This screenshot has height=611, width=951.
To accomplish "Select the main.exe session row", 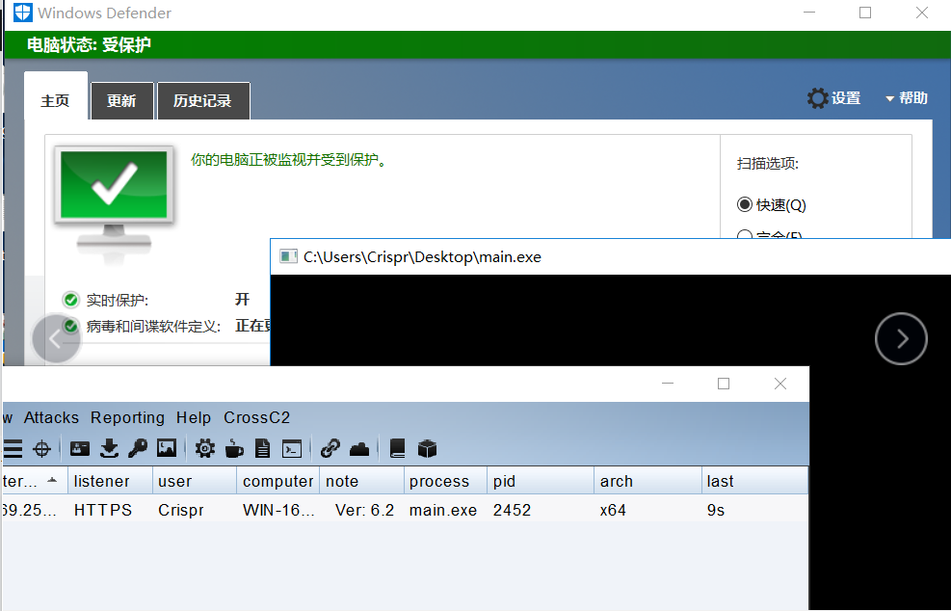I will coord(442,510).
